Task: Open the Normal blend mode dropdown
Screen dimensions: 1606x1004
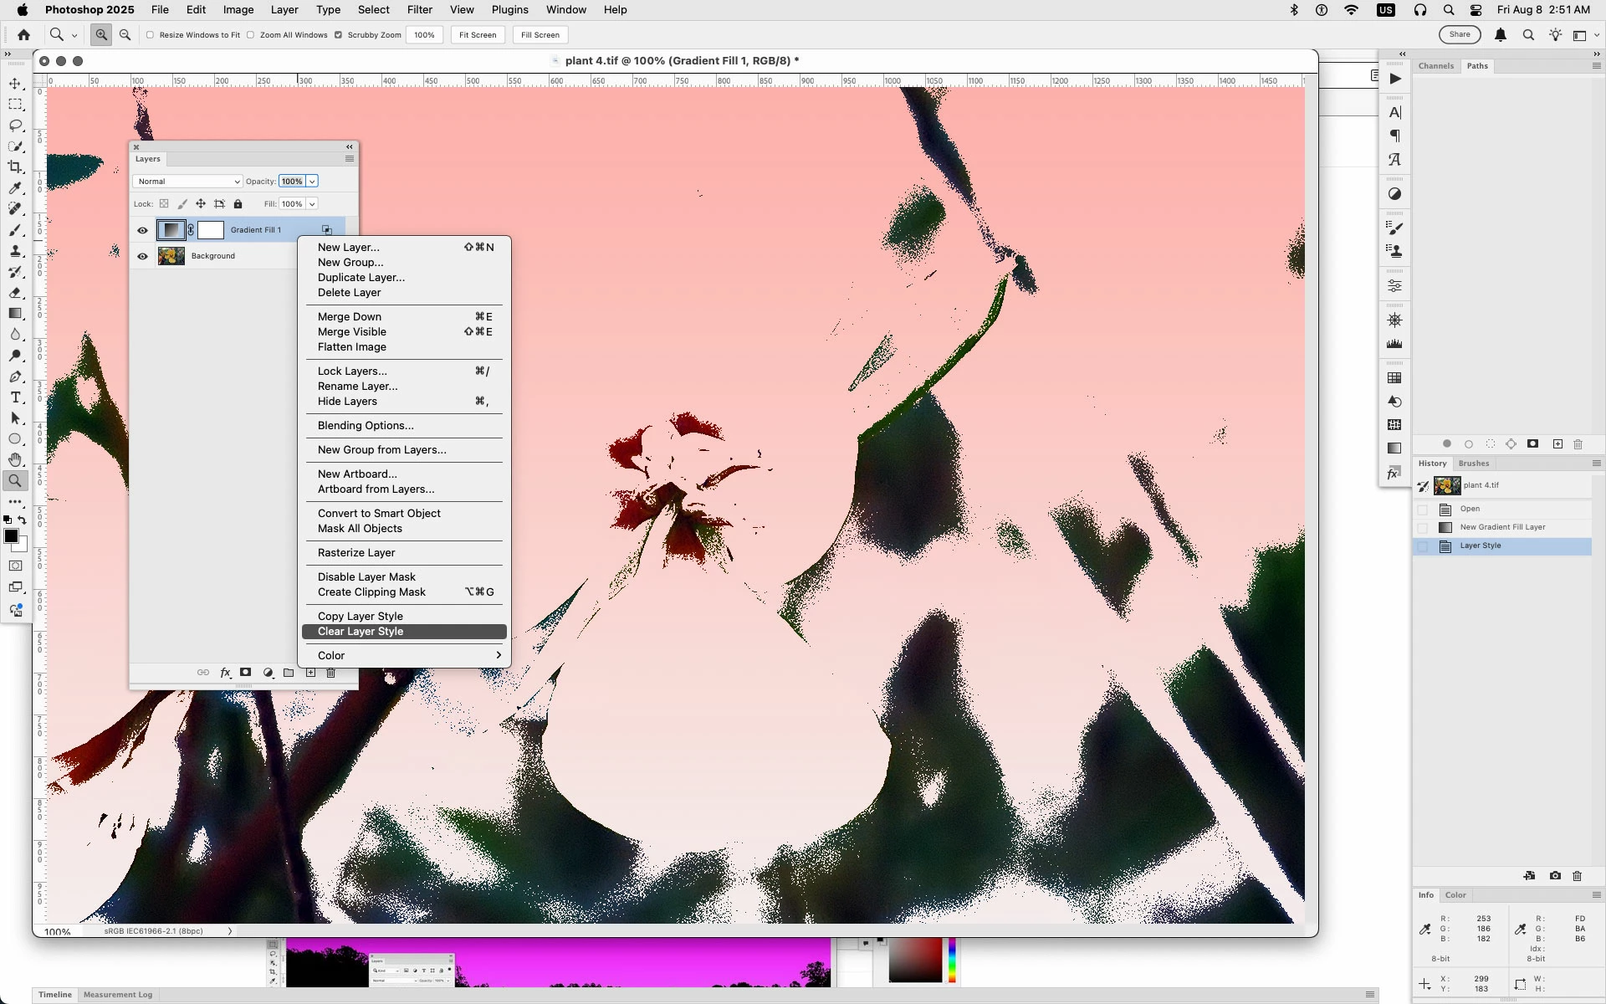Action: [187, 182]
